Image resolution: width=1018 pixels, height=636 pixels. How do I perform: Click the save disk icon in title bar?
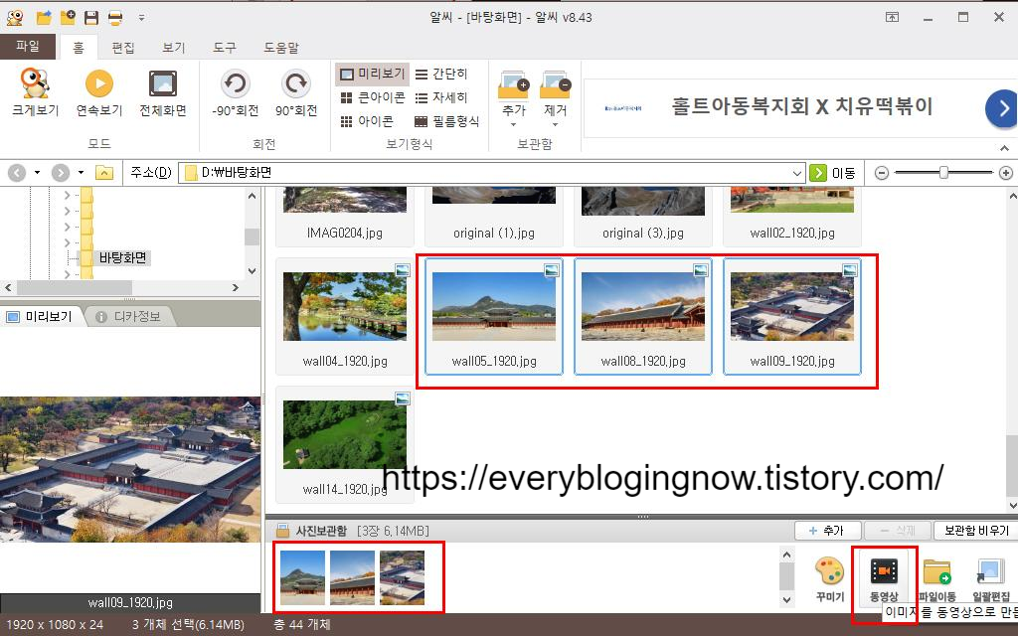coord(91,18)
